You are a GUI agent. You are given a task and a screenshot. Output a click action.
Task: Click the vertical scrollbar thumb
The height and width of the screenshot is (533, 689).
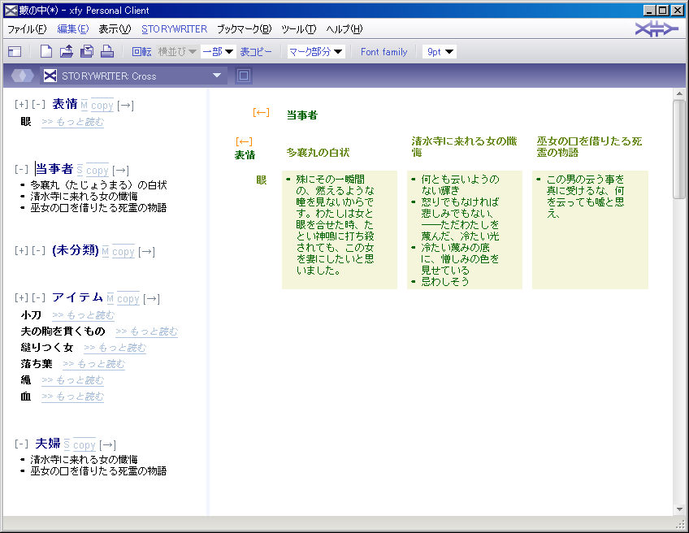(x=679, y=149)
